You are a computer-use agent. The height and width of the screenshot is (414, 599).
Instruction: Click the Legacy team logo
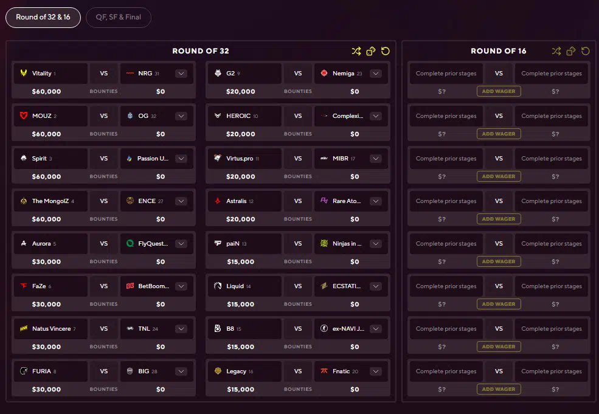218,371
